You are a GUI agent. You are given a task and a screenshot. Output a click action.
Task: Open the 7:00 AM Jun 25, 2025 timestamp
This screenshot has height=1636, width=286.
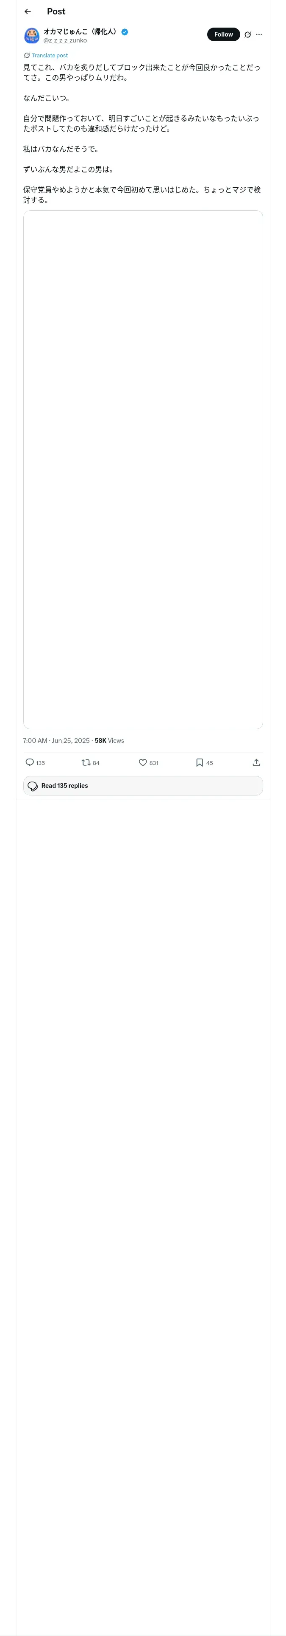[56, 741]
